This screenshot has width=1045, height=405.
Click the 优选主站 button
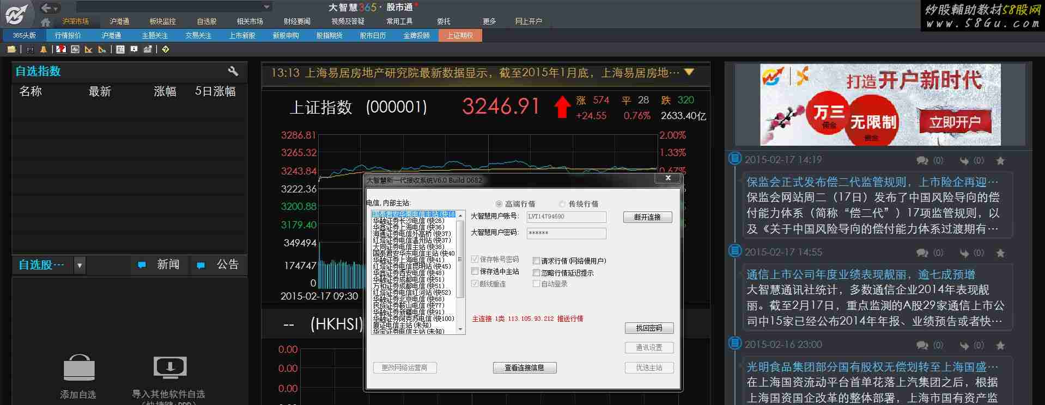coord(649,368)
